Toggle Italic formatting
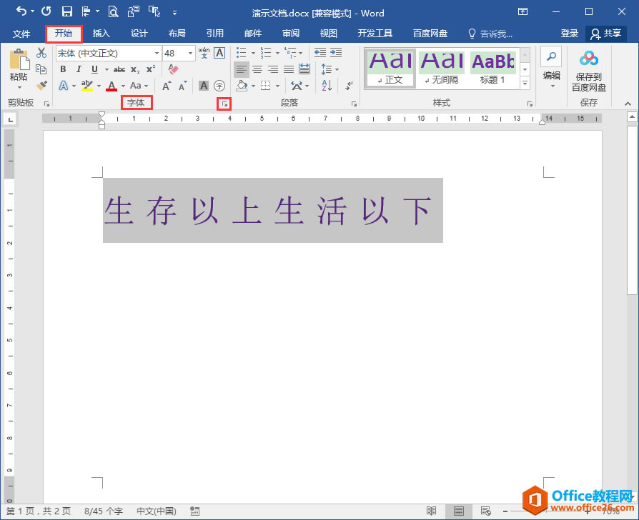The width and height of the screenshot is (639, 520). click(79, 69)
